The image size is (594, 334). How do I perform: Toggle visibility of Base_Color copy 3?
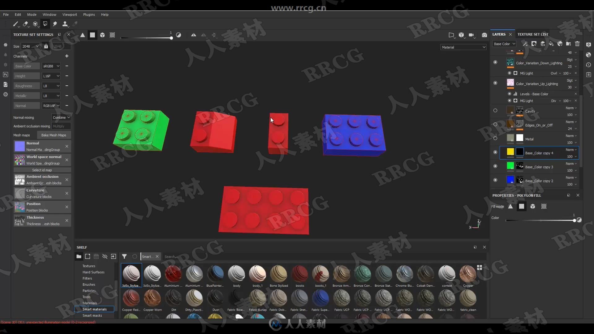tap(495, 166)
